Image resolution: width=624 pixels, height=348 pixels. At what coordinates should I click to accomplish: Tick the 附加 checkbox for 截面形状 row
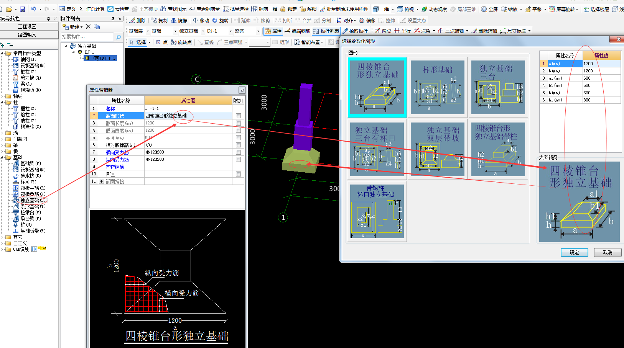click(238, 116)
